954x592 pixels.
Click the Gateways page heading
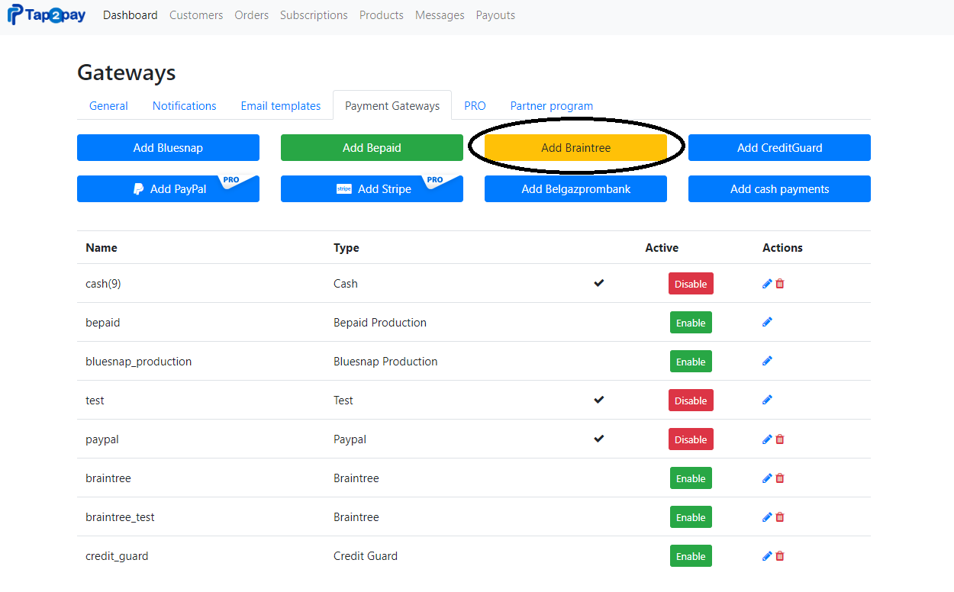[x=127, y=72]
